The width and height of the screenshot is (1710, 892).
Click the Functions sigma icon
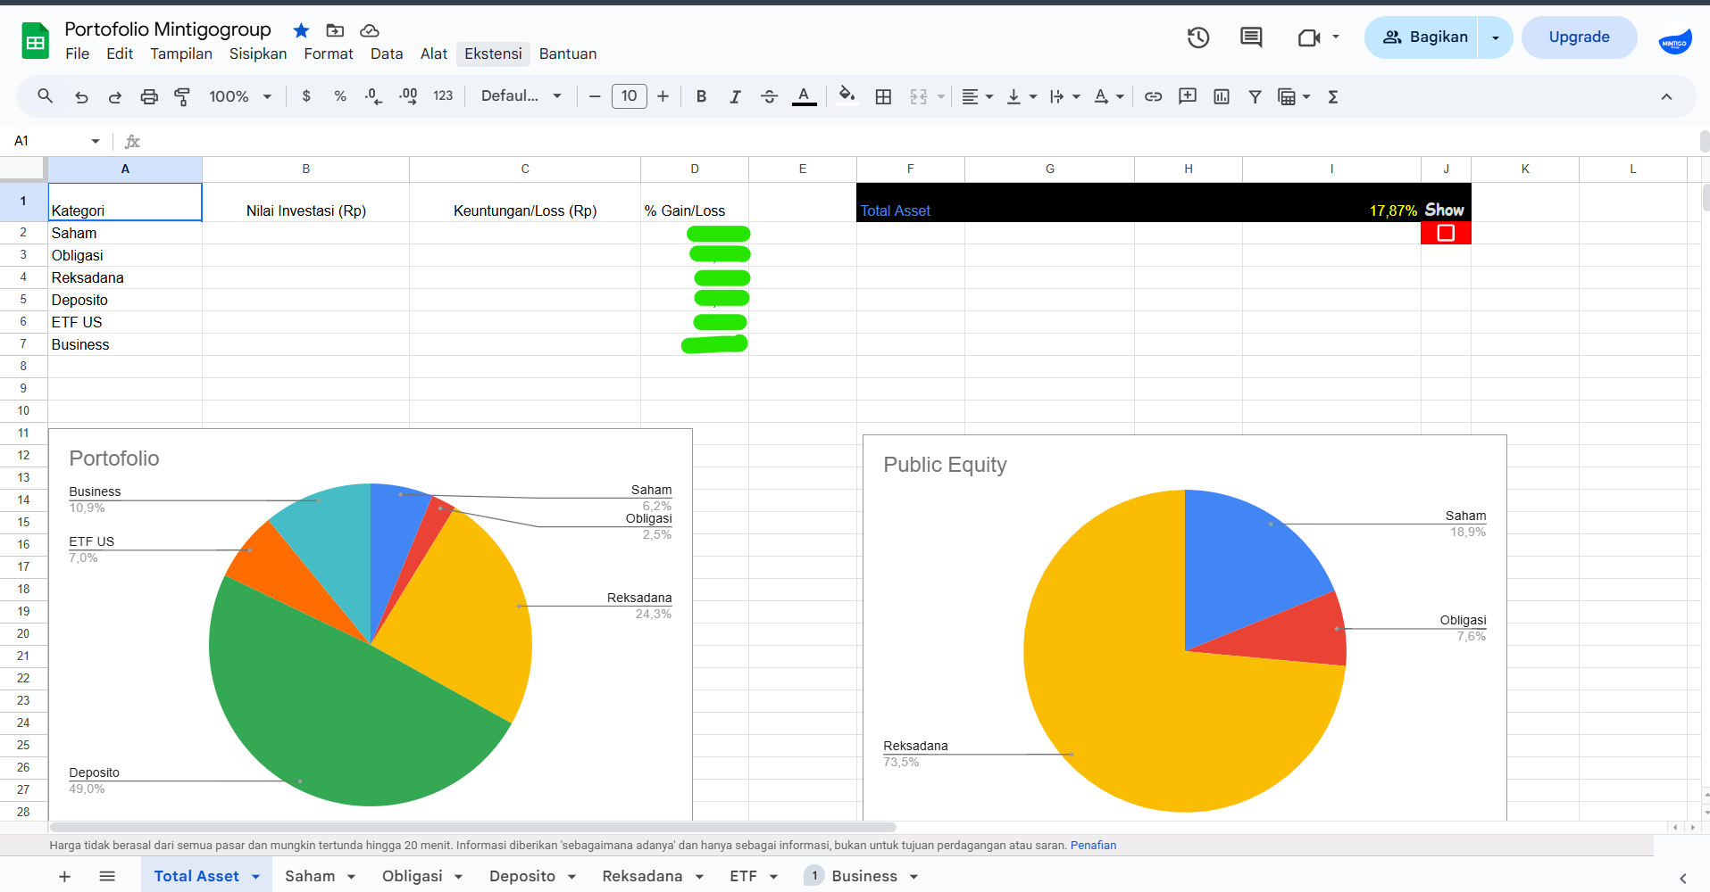(x=1333, y=97)
